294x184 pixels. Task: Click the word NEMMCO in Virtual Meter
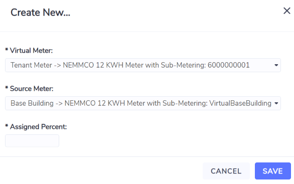[x=78, y=65]
